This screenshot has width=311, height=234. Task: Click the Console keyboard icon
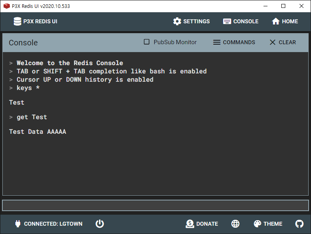(227, 21)
